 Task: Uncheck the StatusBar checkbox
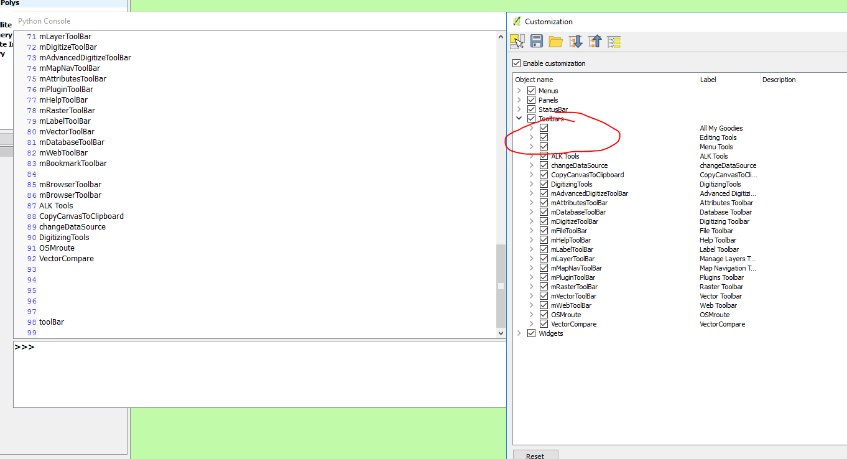tap(531, 109)
